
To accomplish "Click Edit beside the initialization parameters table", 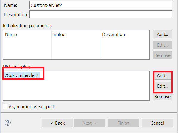I will pos(162,45).
